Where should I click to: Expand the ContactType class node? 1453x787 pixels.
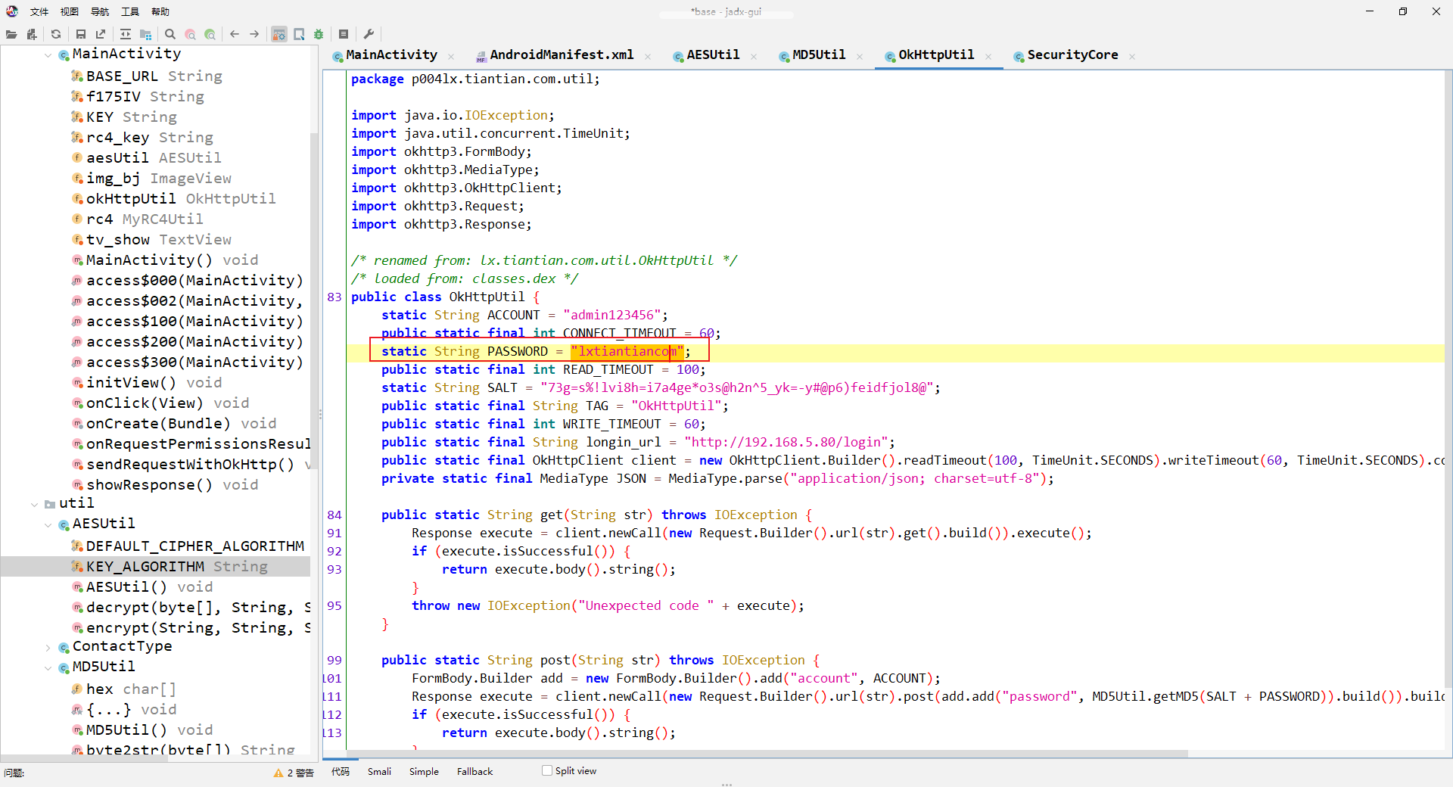click(x=48, y=648)
